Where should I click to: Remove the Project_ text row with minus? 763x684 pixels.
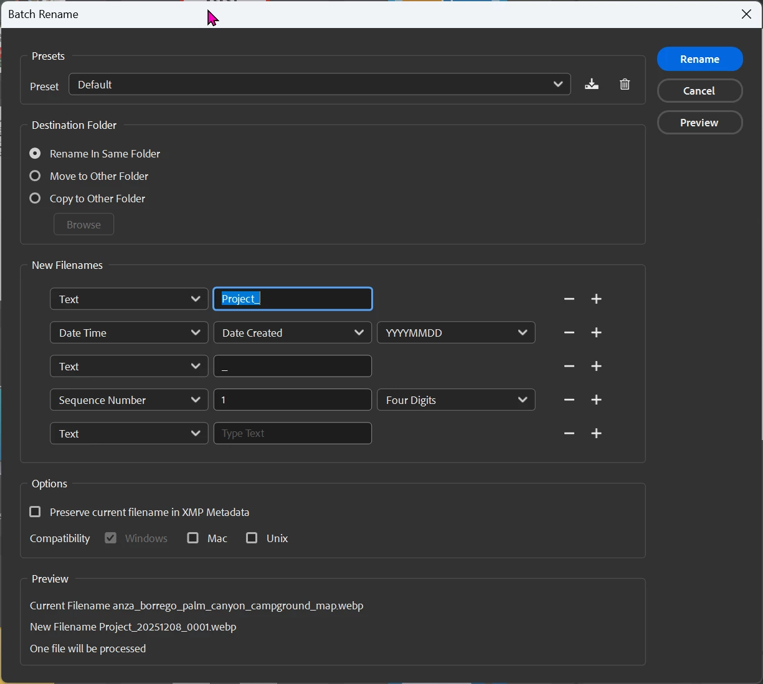click(569, 299)
